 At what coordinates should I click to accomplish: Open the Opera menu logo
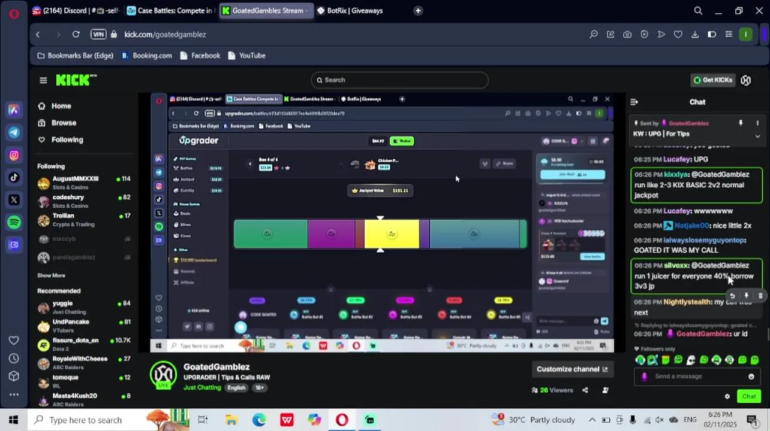coord(14,13)
